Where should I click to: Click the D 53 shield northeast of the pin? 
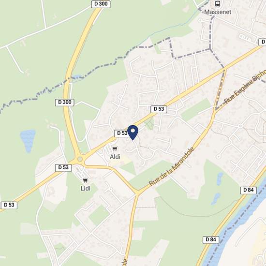tap(159, 109)
